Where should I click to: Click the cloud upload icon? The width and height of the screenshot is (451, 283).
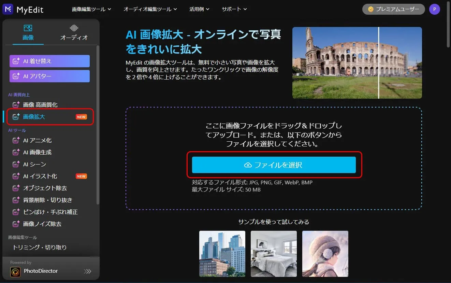[248, 165]
